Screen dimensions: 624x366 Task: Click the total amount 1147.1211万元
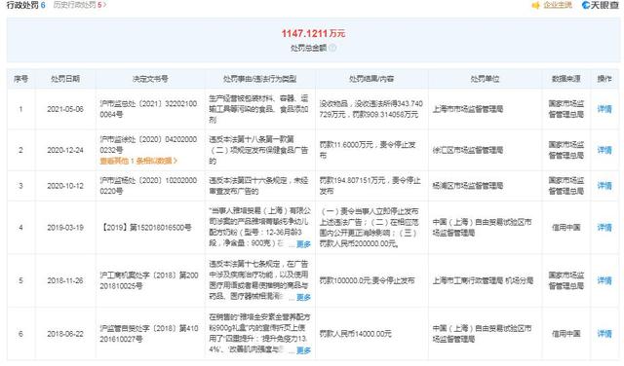pyautogui.click(x=313, y=33)
